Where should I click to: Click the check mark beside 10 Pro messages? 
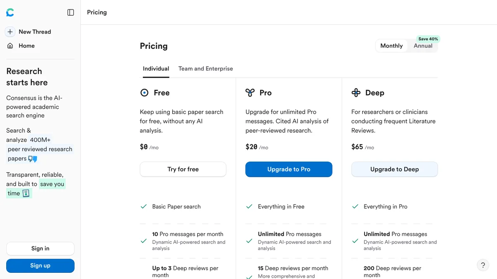pyautogui.click(x=144, y=241)
